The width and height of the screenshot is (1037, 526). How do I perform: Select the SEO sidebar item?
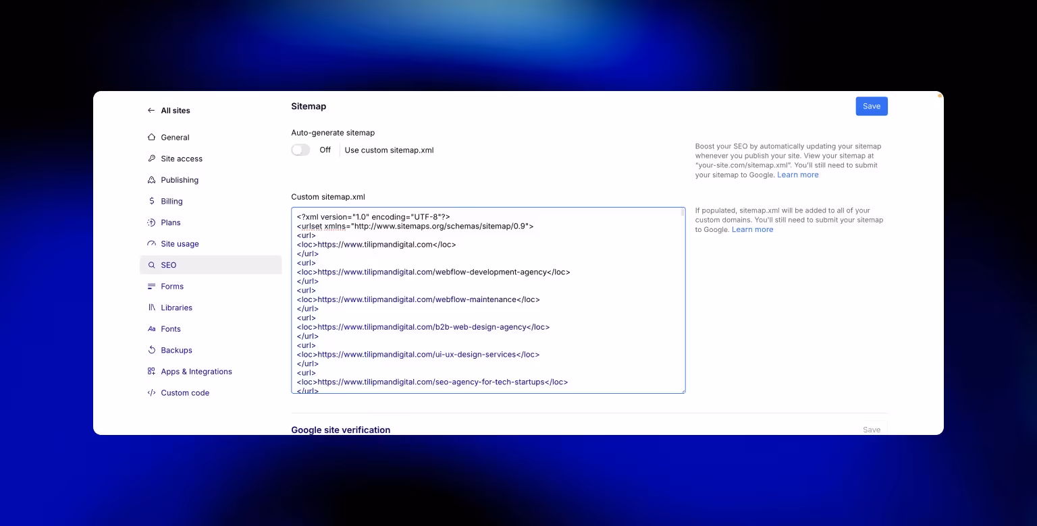pyautogui.click(x=211, y=265)
